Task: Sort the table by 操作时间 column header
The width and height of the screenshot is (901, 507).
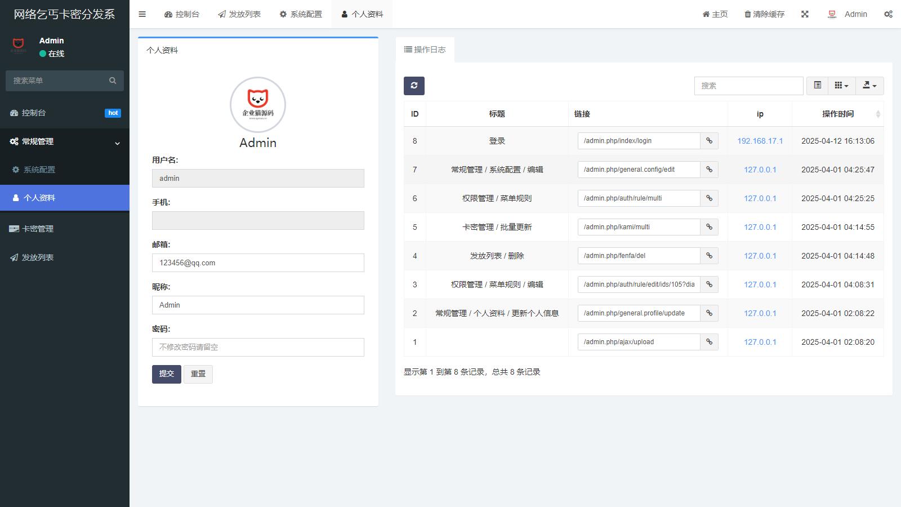Action: point(837,114)
